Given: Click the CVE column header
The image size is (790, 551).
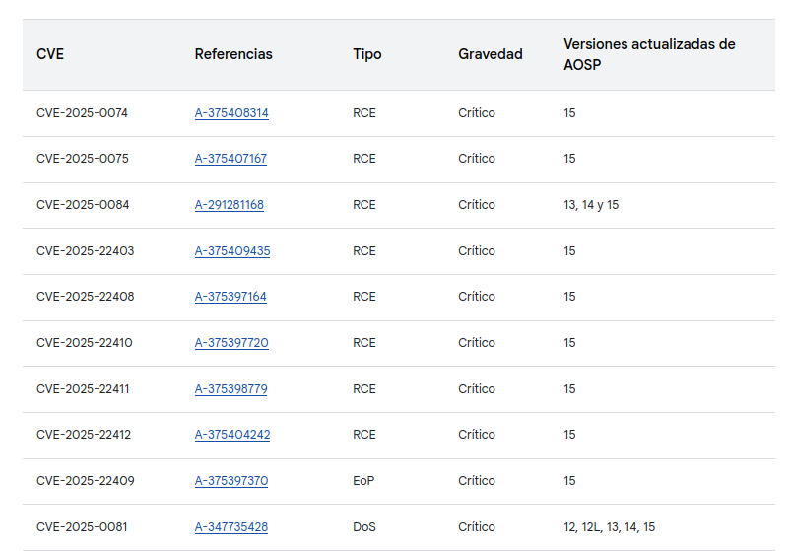Looking at the screenshot, I should 50,54.
